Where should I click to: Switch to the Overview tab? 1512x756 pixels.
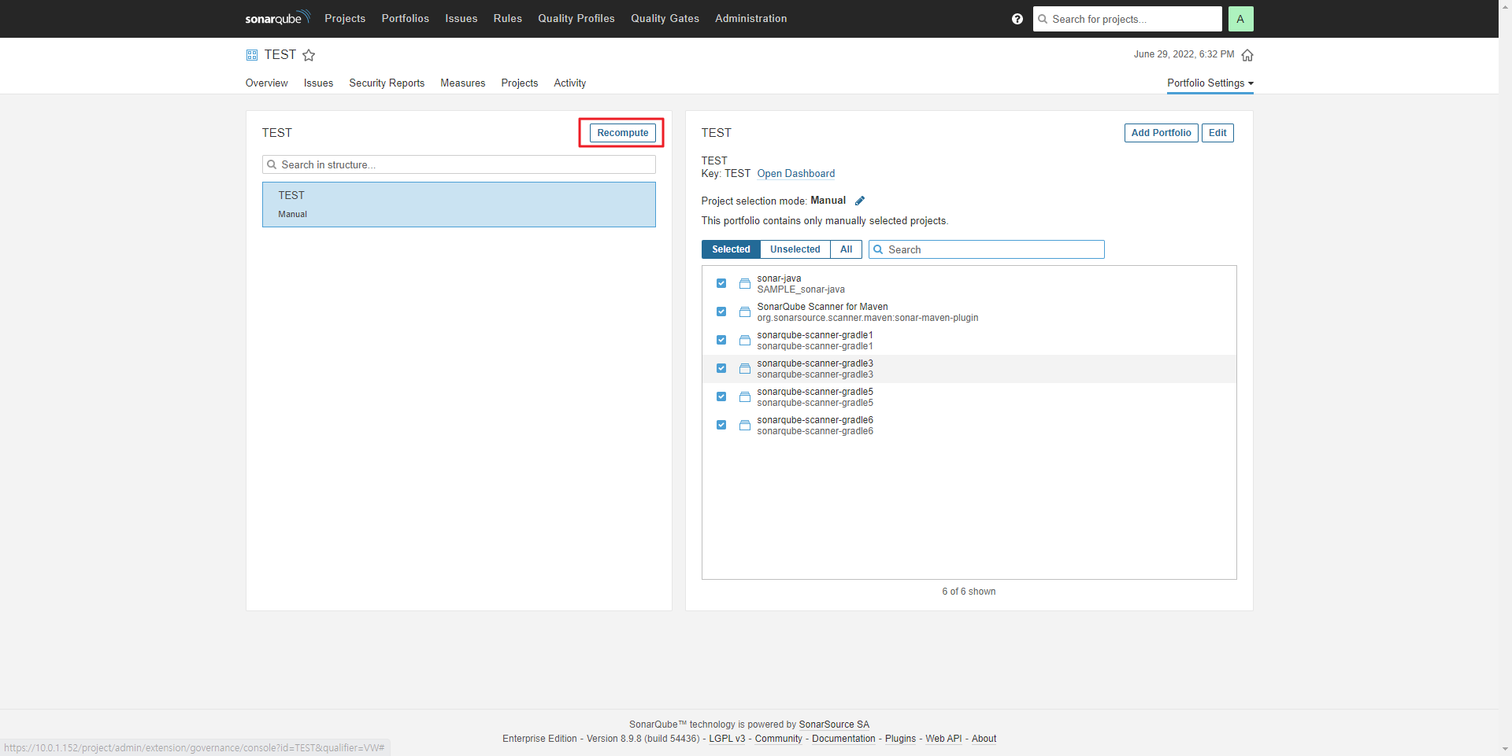[266, 83]
